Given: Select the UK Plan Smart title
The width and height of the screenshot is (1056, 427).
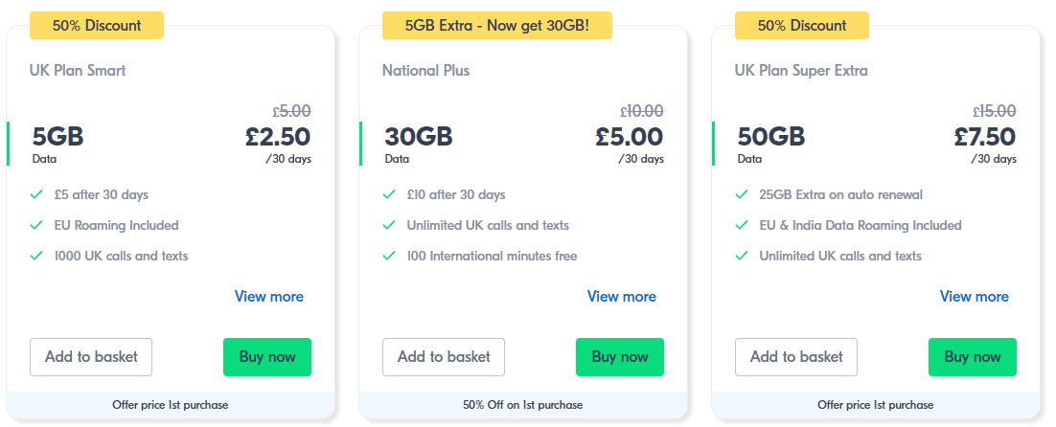Looking at the screenshot, I should (78, 71).
